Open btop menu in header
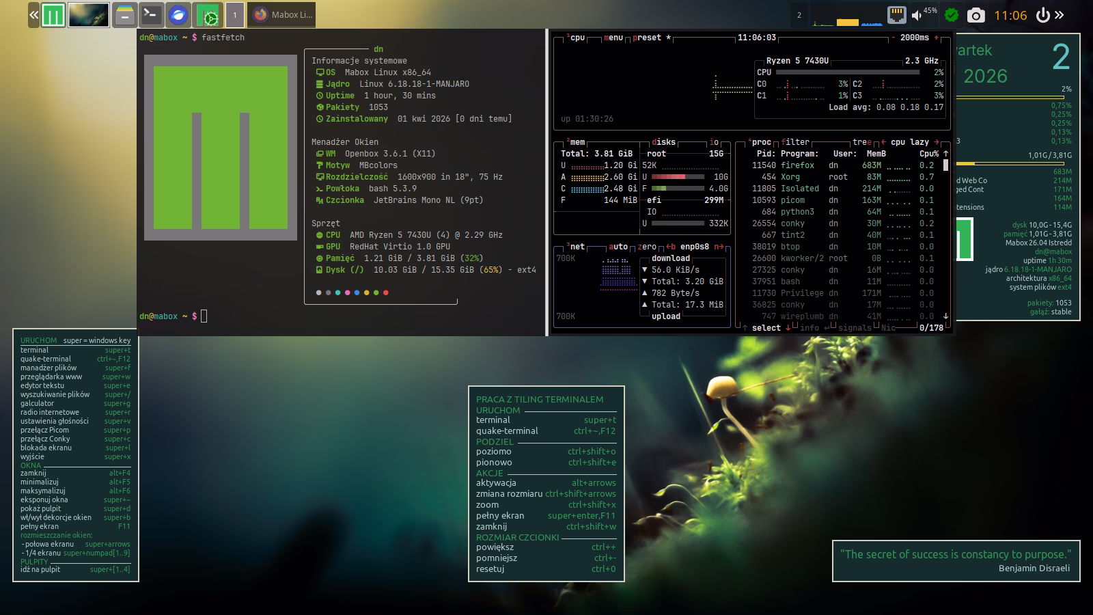The image size is (1093, 615). click(613, 38)
